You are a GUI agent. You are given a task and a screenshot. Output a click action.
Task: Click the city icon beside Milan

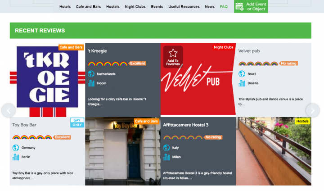(166, 157)
